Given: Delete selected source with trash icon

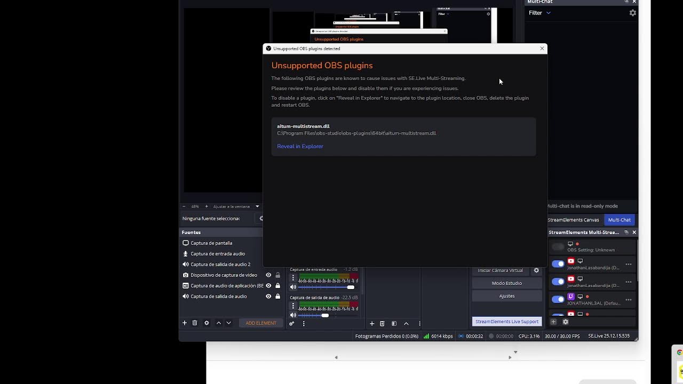Looking at the screenshot, I should click(195, 323).
